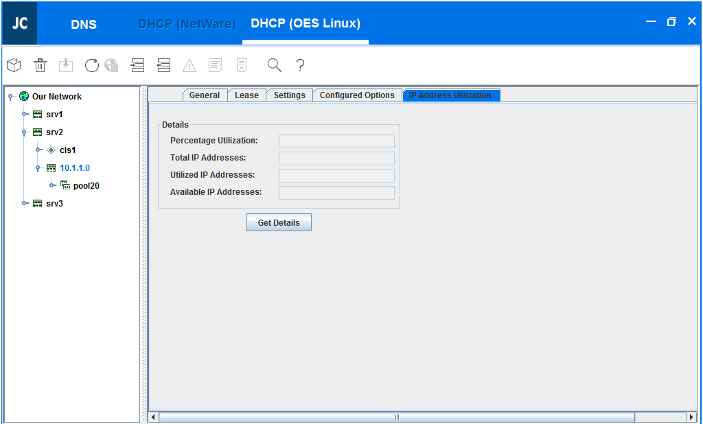Collapse the 10.1.1.0 subnet node
Screen dimensions: 703x424
[38, 168]
